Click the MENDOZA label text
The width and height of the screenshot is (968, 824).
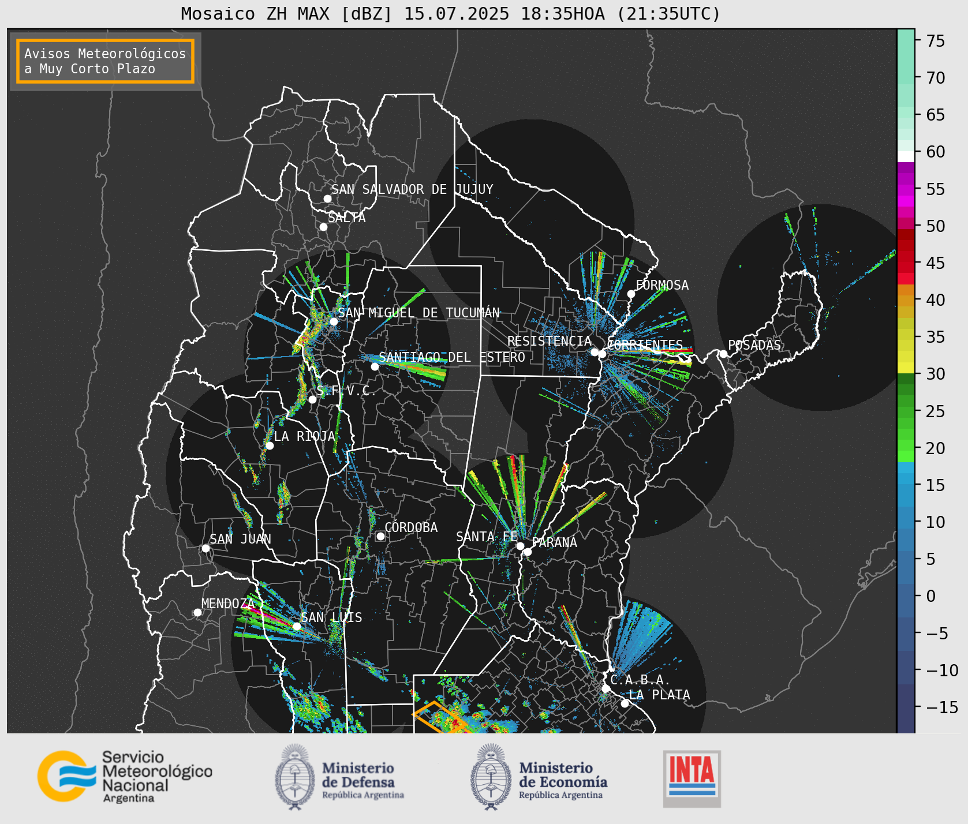pos(227,604)
